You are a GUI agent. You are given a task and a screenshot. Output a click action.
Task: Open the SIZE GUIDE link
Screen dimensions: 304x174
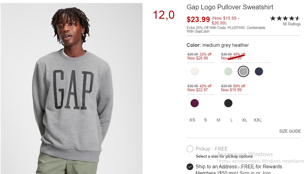[x=290, y=131]
